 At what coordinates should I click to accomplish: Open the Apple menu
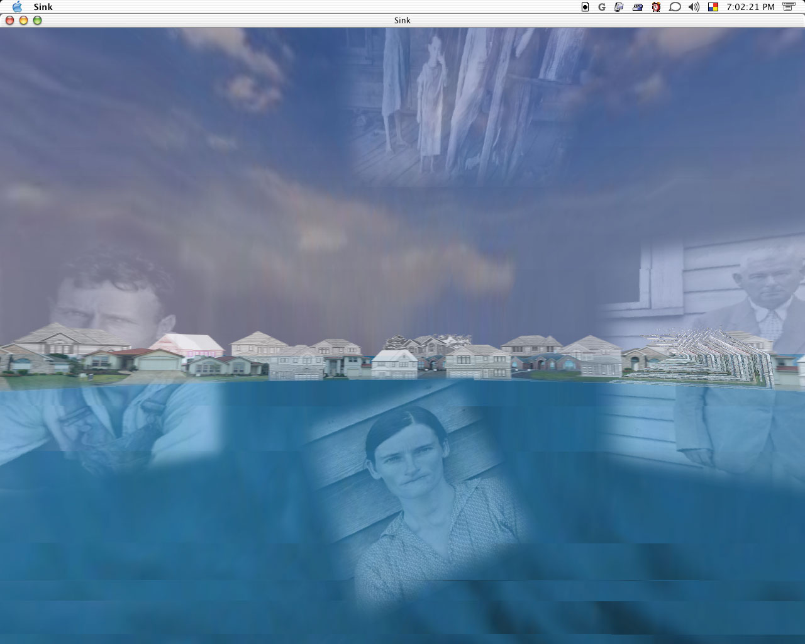(x=17, y=7)
